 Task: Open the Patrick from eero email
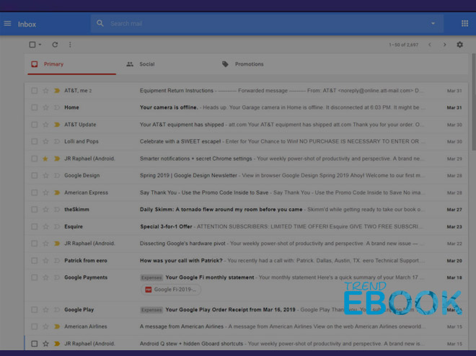click(x=288, y=261)
